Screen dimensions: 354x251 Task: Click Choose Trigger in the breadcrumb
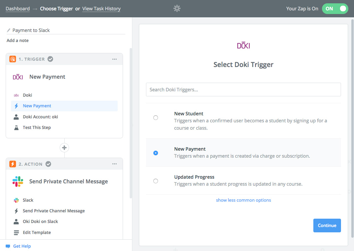(56, 9)
